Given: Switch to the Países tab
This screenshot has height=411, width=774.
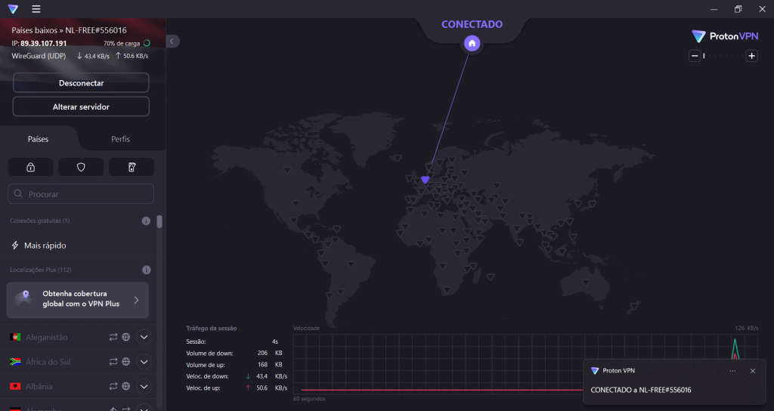Looking at the screenshot, I should [x=38, y=139].
